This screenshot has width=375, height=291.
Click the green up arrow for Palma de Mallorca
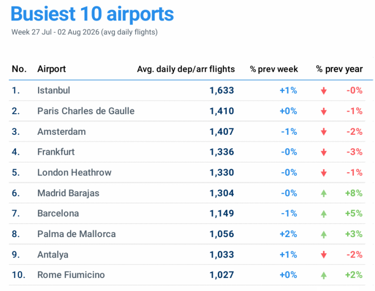click(323, 234)
